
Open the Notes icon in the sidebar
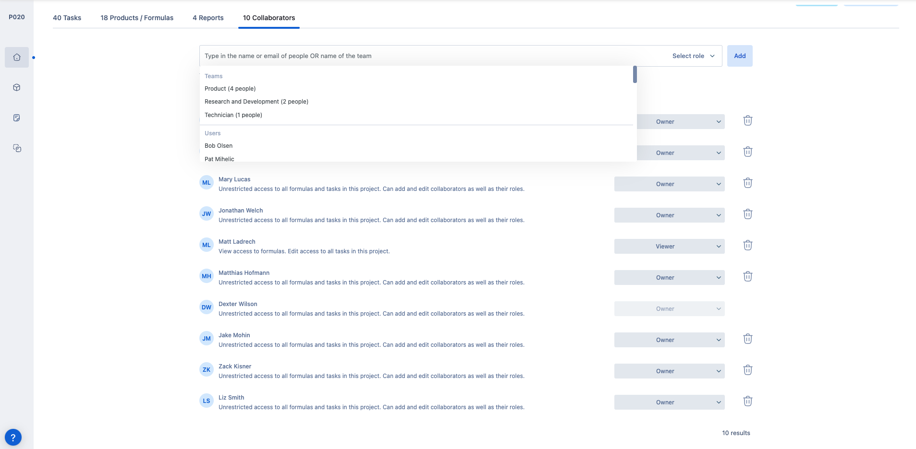tap(17, 118)
